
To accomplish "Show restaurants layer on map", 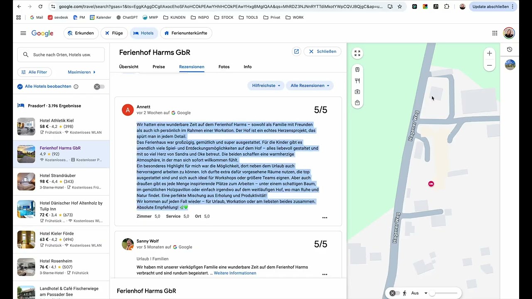I will tap(357, 81).
